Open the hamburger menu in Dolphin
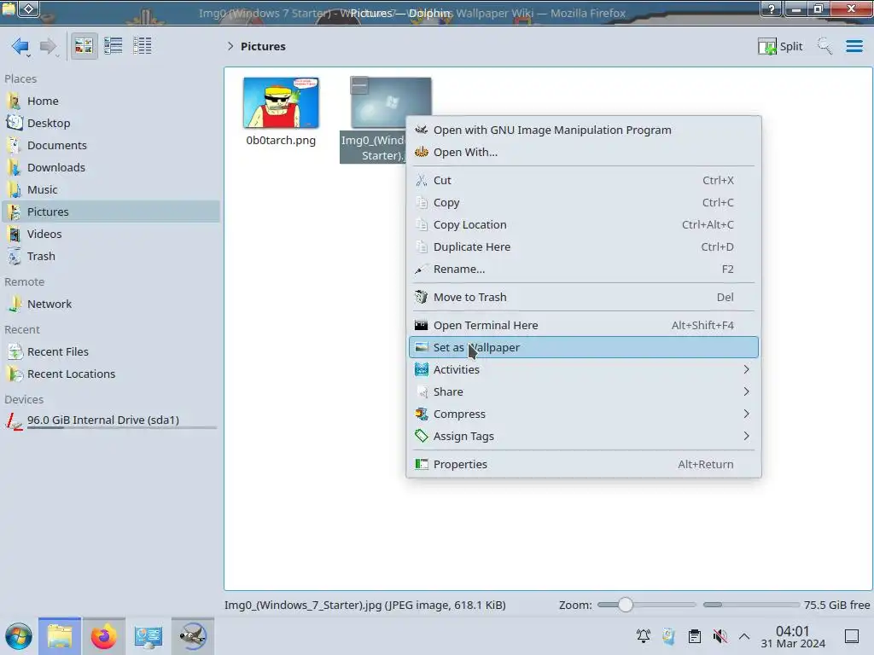This screenshot has width=874, height=655. tap(854, 46)
